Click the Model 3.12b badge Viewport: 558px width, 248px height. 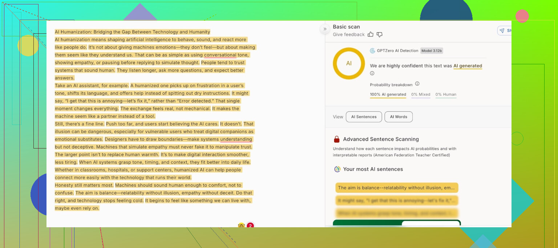tap(432, 51)
